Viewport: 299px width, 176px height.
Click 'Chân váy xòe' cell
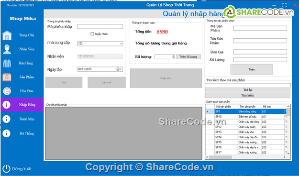click(249, 132)
